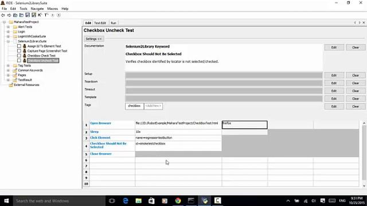367x206 pixels.
Task: Click the firefox cell in row 1
Action: [245, 125]
